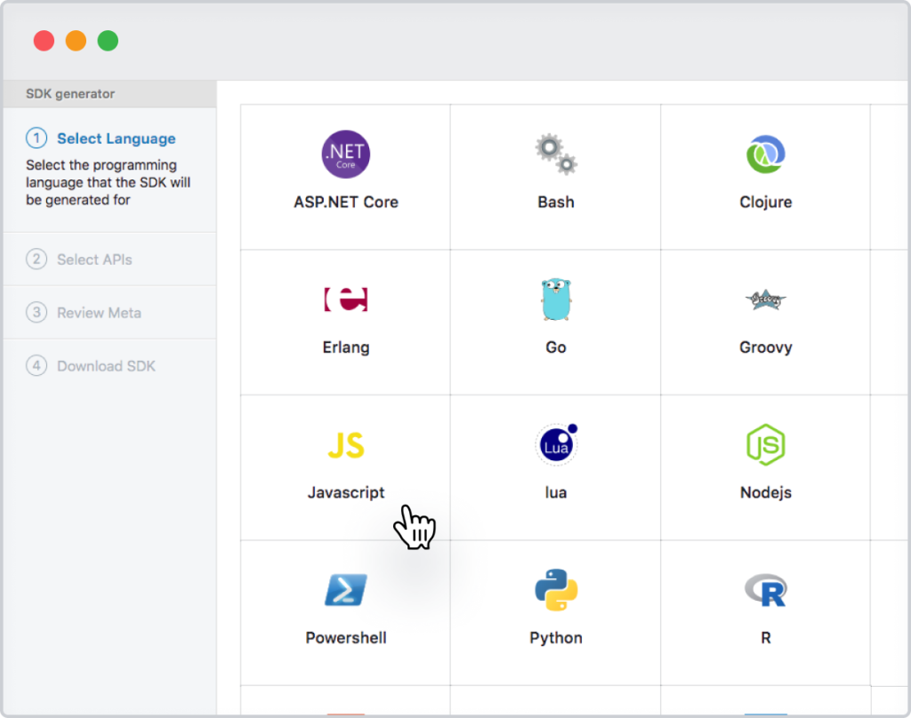
Task: Choose the Bash gears icon
Action: 556,155
